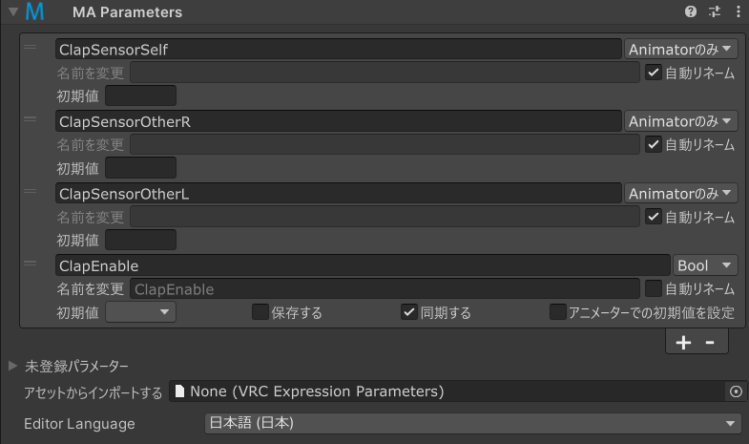
Task: Check アニメーターでの初期値を設定 option
Action: tap(557, 312)
